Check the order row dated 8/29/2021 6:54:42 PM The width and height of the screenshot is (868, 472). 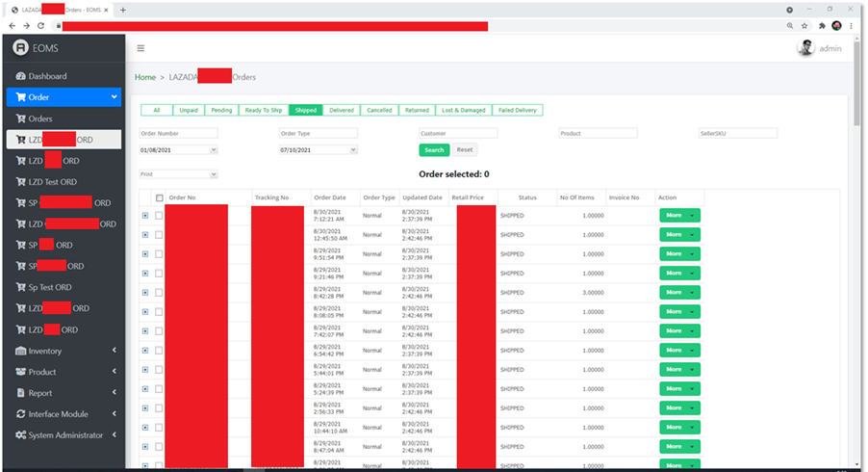point(159,350)
